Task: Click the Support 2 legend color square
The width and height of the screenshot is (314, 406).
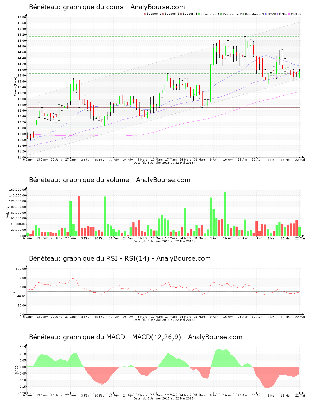Action: 163,14
